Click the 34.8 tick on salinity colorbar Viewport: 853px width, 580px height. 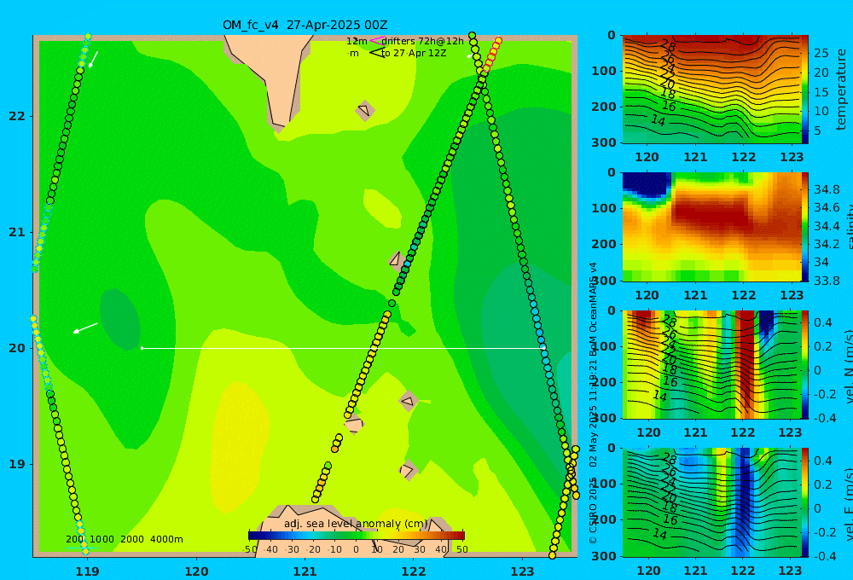pyautogui.click(x=827, y=189)
